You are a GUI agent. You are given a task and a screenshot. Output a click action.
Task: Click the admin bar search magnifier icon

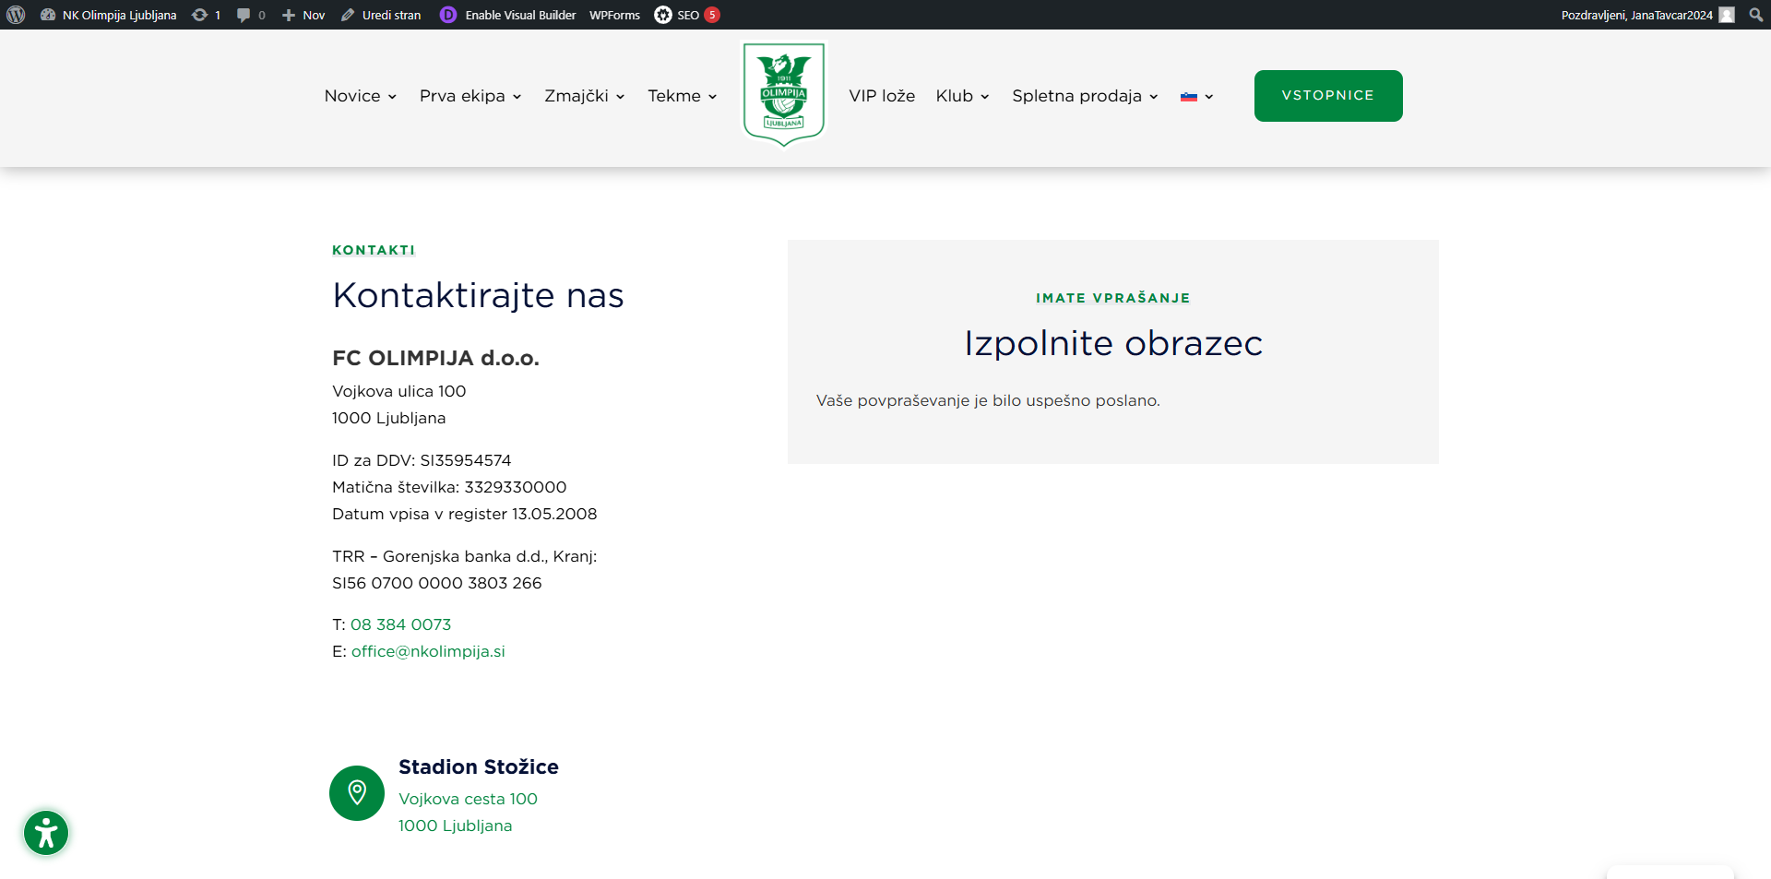[1756, 15]
